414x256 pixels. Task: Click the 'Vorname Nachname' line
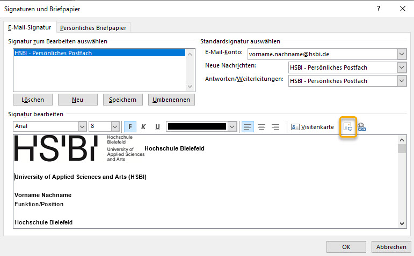(x=43, y=195)
